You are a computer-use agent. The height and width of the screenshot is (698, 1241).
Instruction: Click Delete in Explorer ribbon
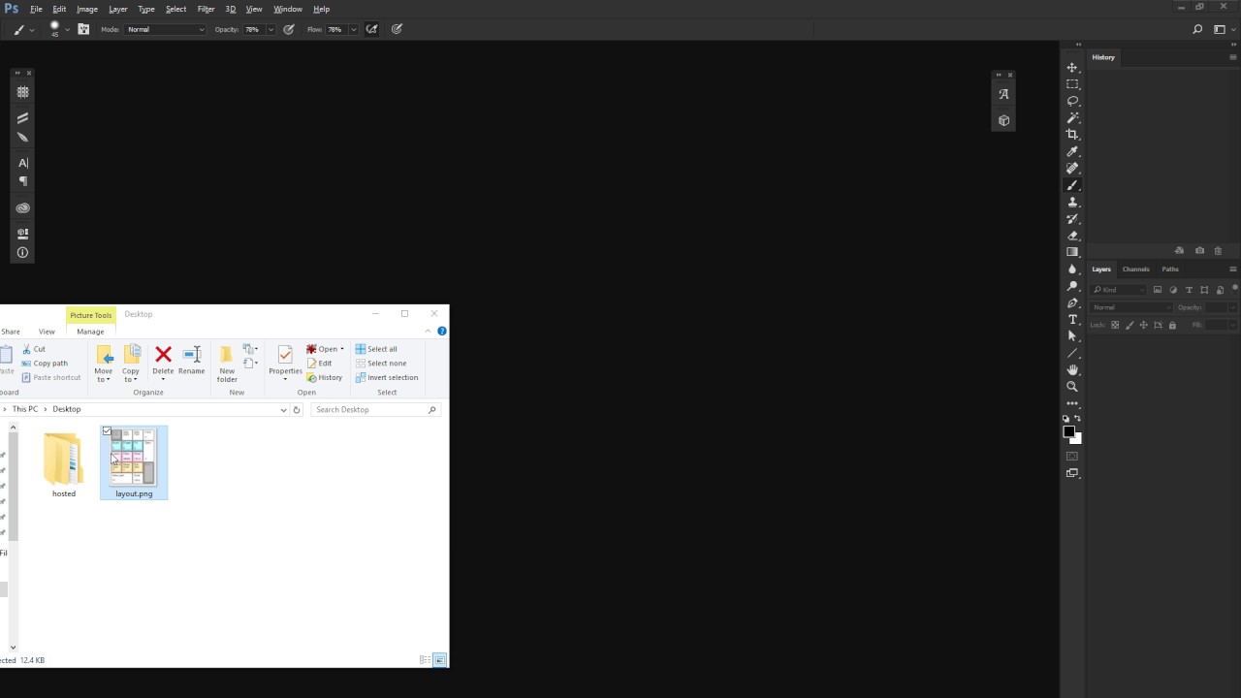[163, 360]
